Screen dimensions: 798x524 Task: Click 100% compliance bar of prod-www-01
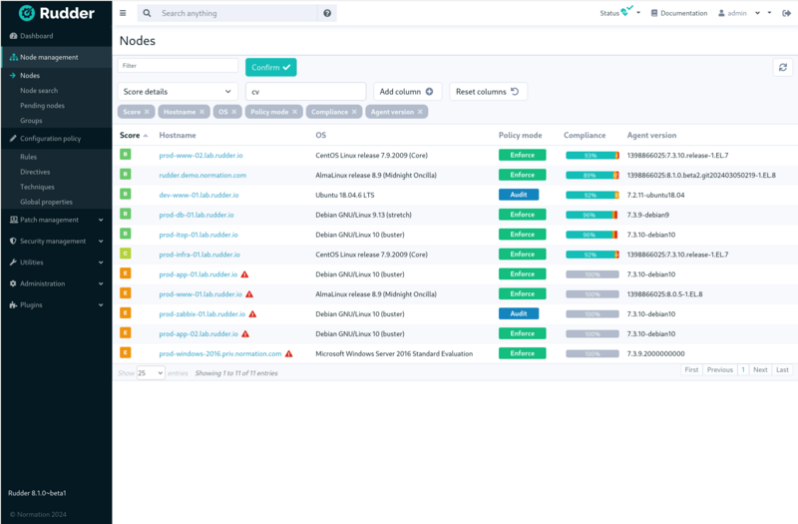coord(593,294)
